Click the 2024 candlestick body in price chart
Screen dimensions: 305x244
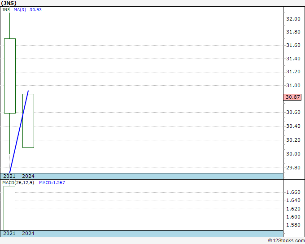(x=28, y=121)
